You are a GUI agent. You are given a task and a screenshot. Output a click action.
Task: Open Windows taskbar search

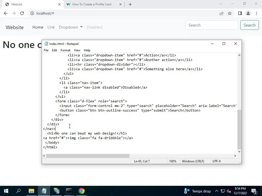[x=18, y=191]
